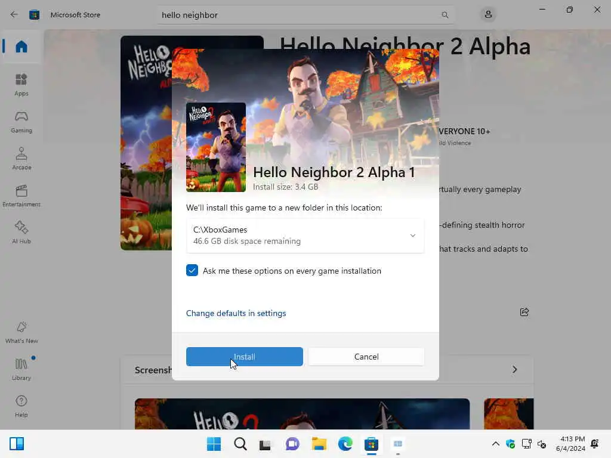This screenshot has height=458, width=611.
Task: Open Windows Search on taskbar
Action: click(x=240, y=444)
